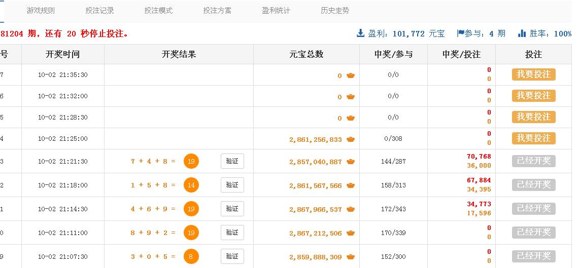The height and width of the screenshot is (268, 579).
Task: Open the 游戏规则 tab
Action: pyautogui.click(x=41, y=11)
